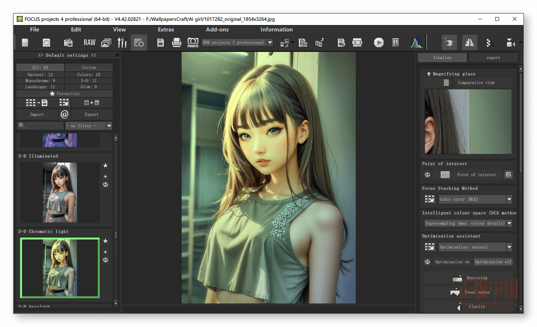Open the no filter dropdown
537x327 pixels.
(x=109, y=126)
